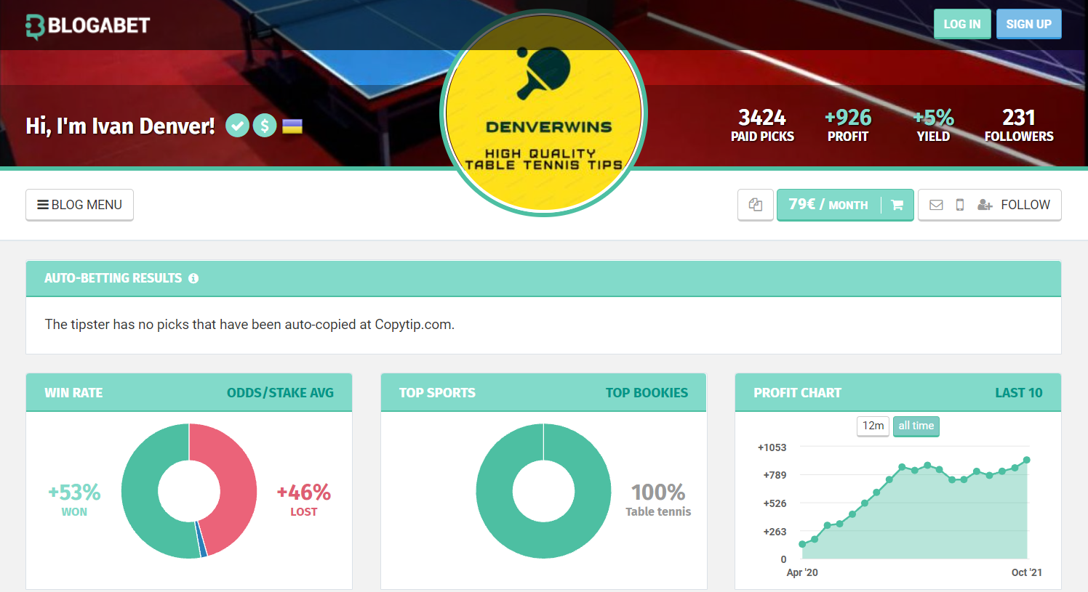
Task: Subscribe using the 79€ / month button
Action: coord(828,205)
